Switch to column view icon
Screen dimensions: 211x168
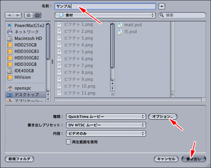tap(37, 15)
